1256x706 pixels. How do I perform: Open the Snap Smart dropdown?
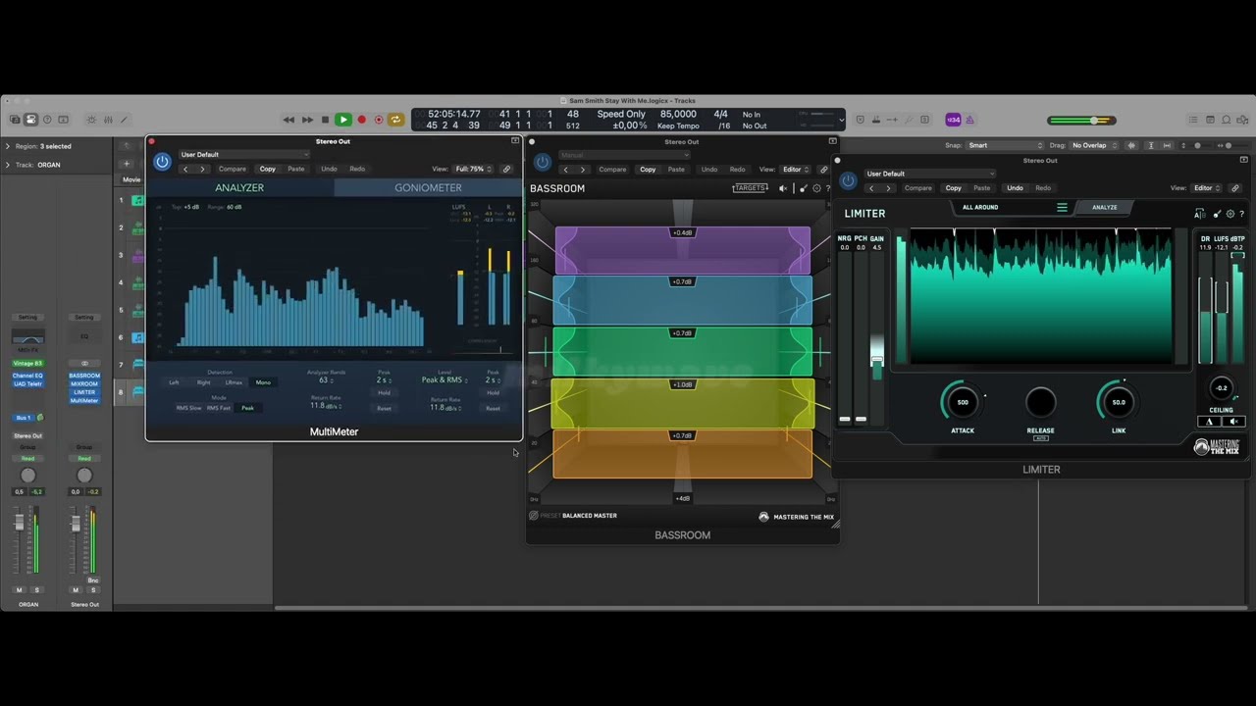coord(1006,145)
